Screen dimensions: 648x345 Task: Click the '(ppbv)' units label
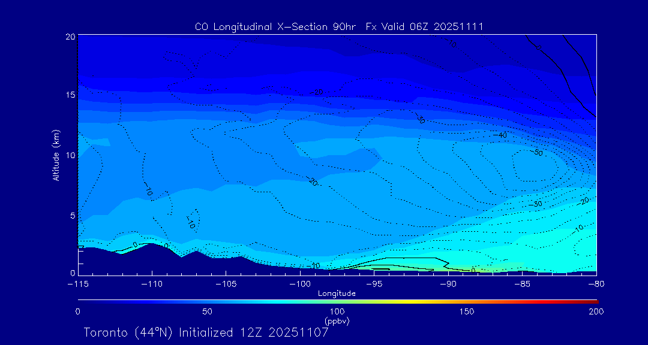click(x=337, y=321)
